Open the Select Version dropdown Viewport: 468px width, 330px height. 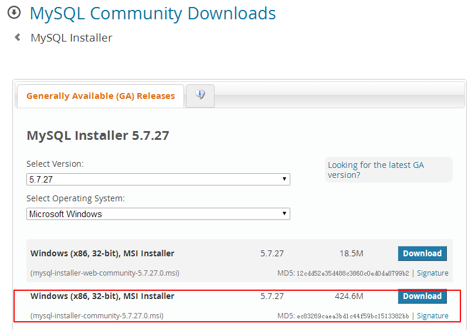tap(158, 179)
